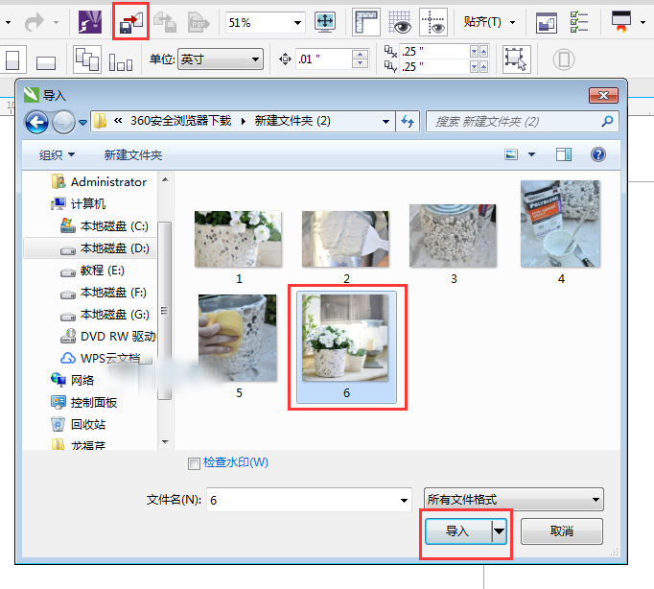Click the checklist options icon
Screen dimensions: 654x589
579,22
